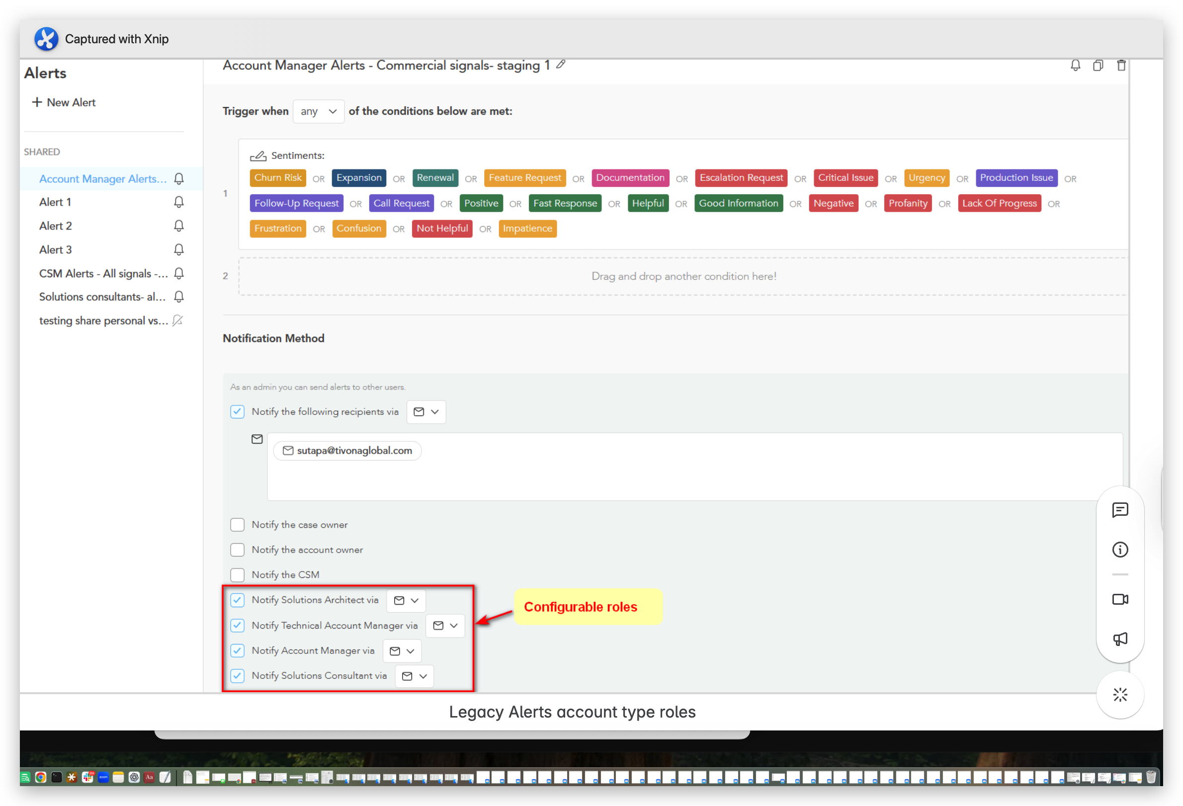The image size is (1183, 806).
Task: Click the New Alert button
Action: [64, 102]
